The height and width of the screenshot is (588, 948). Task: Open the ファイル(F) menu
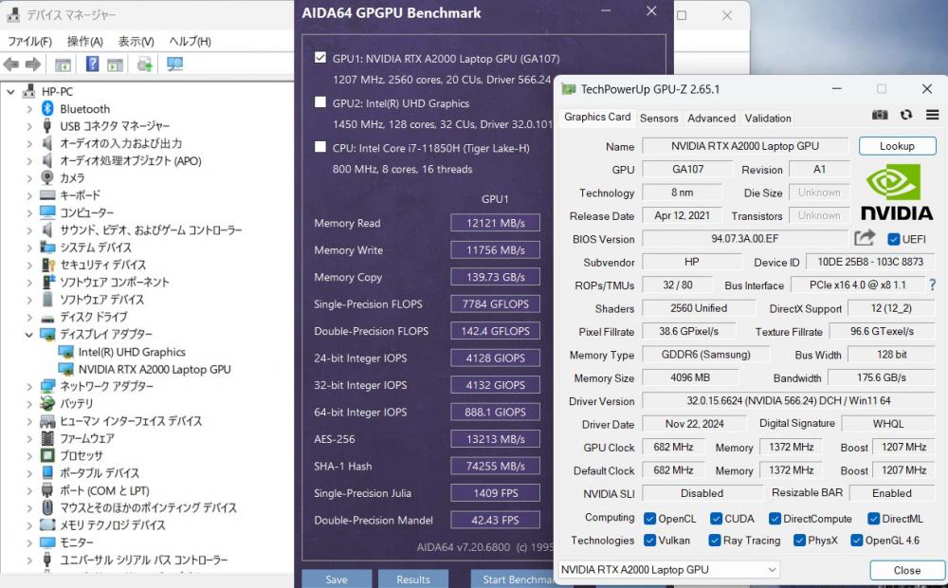click(x=29, y=42)
